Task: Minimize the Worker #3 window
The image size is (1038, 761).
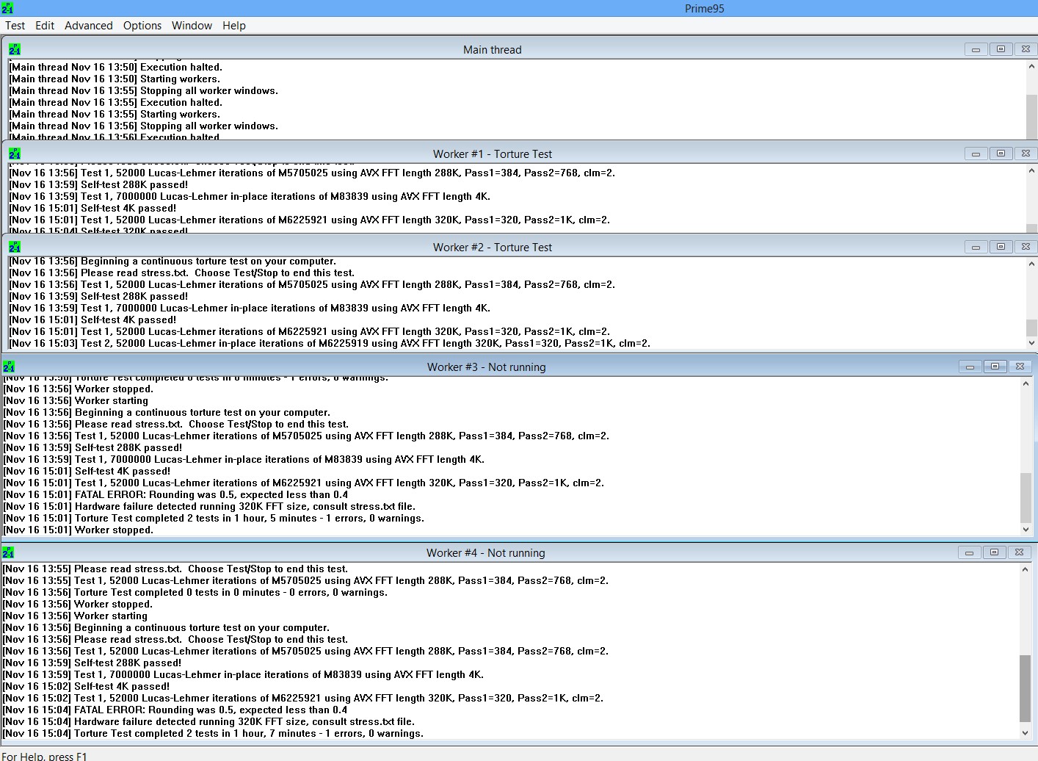Action: click(970, 367)
